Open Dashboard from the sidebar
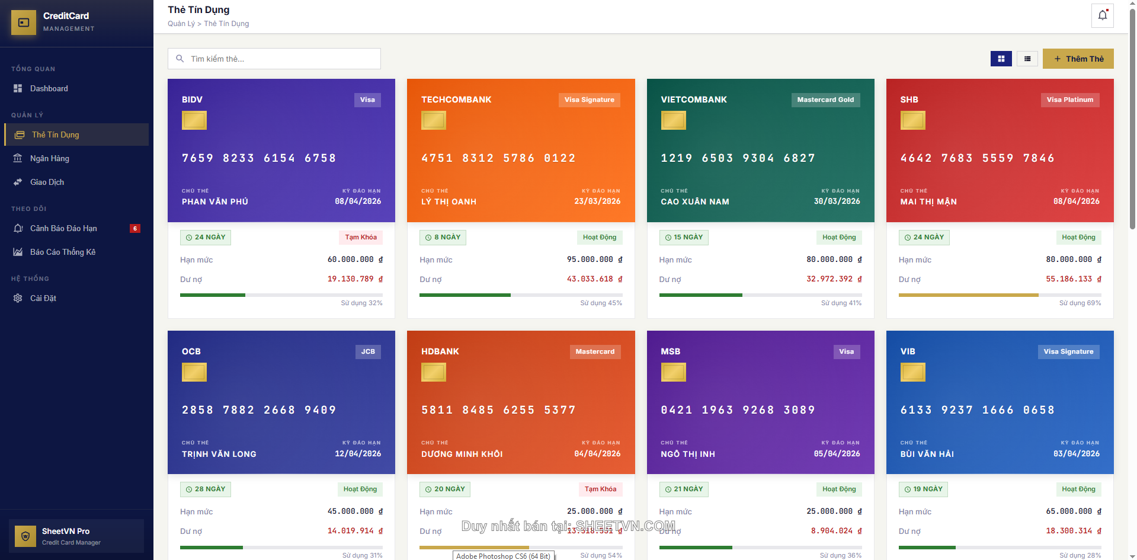 tap(49, 88)
